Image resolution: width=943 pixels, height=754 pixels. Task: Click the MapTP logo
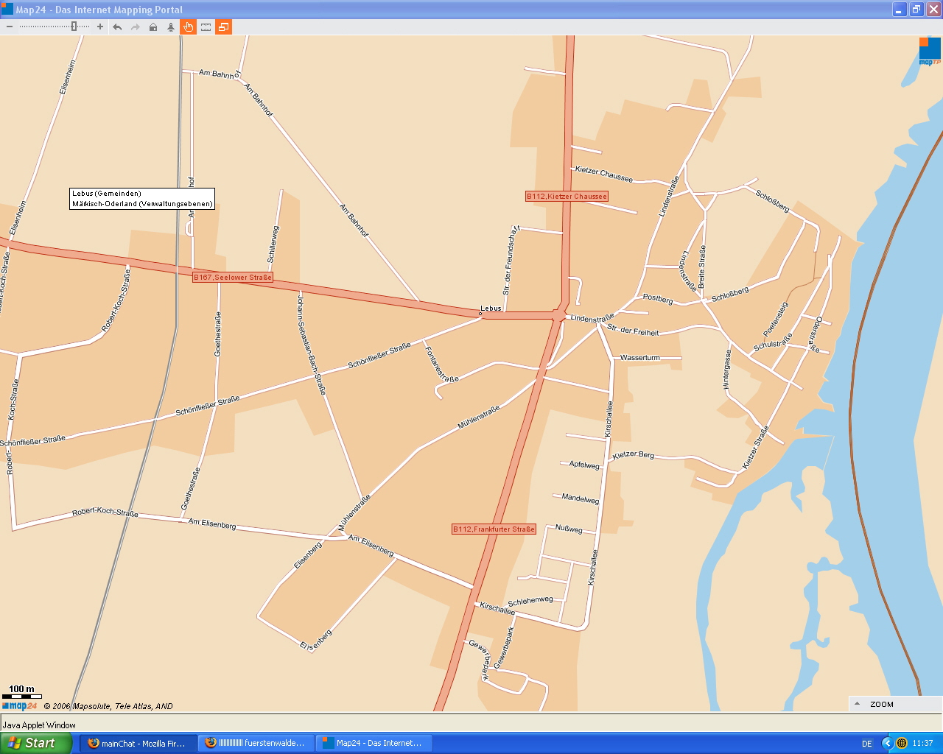click(930, 52)
